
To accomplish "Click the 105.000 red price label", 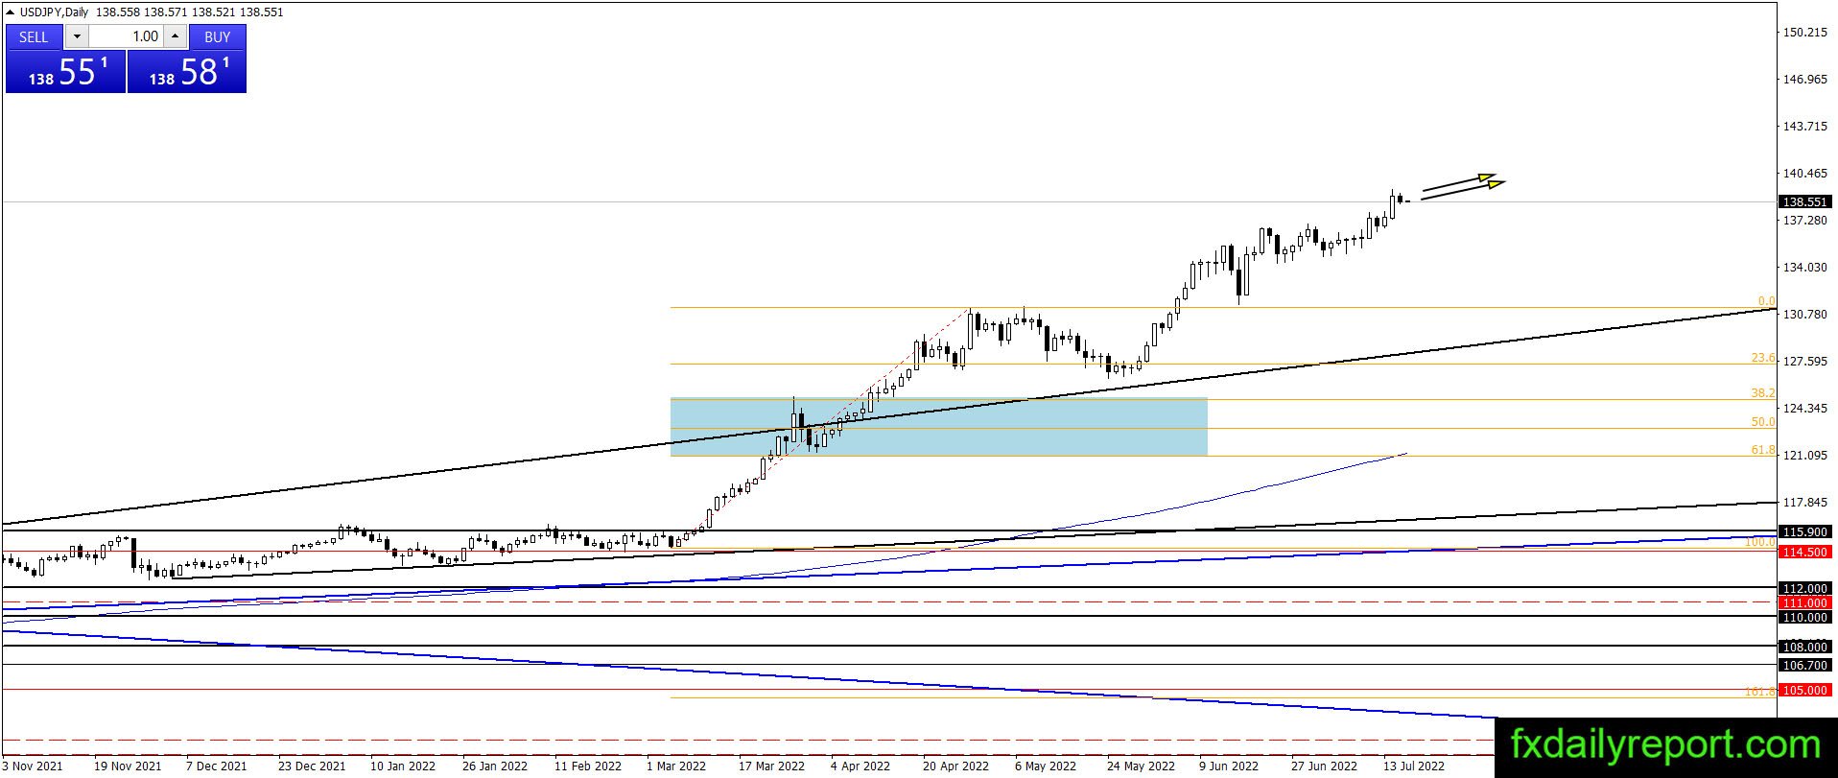I will click(1804, 690).
